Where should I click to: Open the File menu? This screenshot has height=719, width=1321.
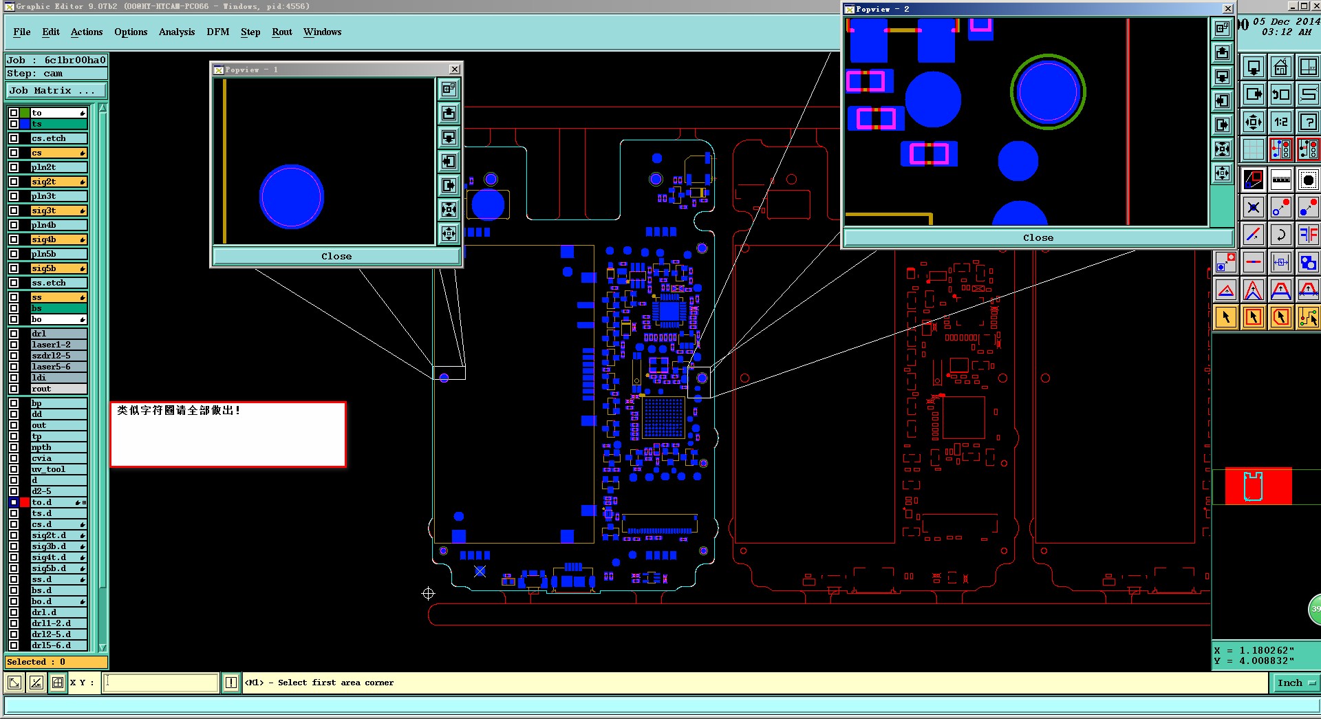point(22,32)
